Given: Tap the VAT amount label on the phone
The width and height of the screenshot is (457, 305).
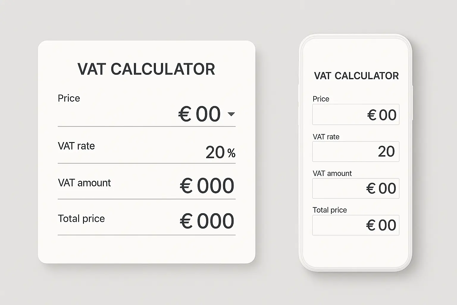Looking at the screenshot, I should pyautogui.click(x=332, y=173).
